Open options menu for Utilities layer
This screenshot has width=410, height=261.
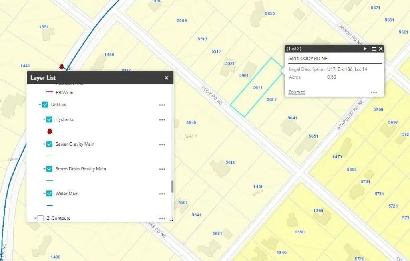coord(162,105)
